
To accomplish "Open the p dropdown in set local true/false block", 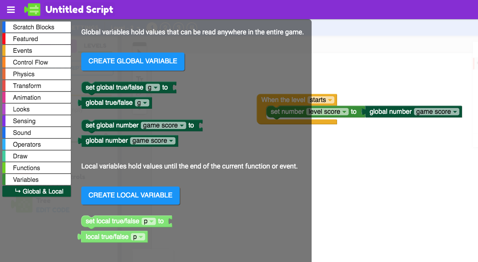I will 149,221.
